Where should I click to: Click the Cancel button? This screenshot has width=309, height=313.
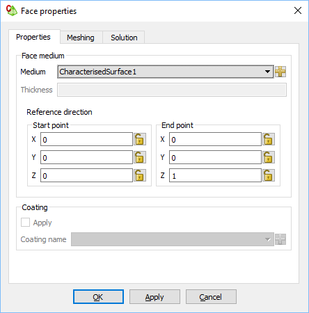coord(211,297)
